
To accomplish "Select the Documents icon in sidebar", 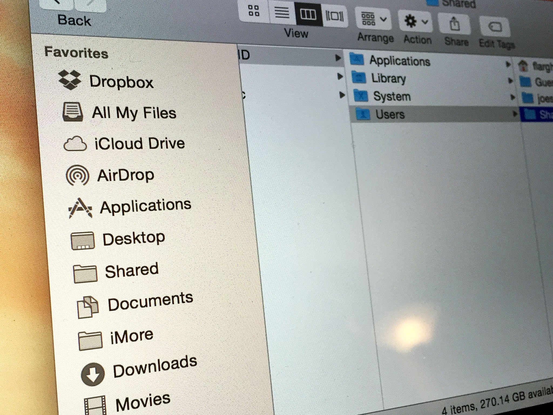I will (88, 307).
